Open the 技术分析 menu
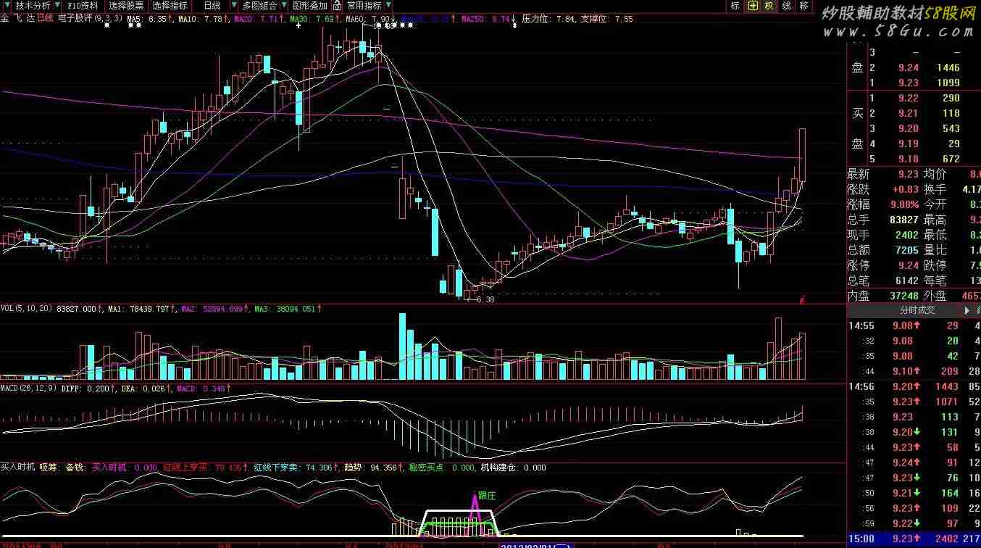 click(x=33, y=5)
